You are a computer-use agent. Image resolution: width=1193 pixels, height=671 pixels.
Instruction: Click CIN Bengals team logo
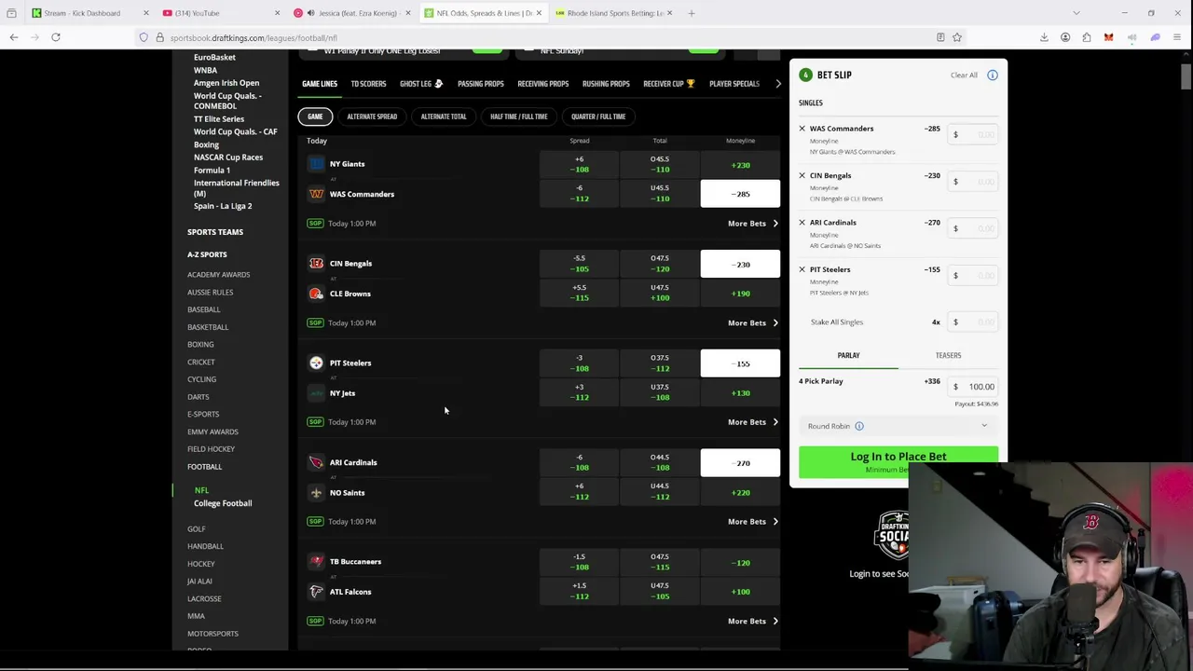[x=316, y=264]
